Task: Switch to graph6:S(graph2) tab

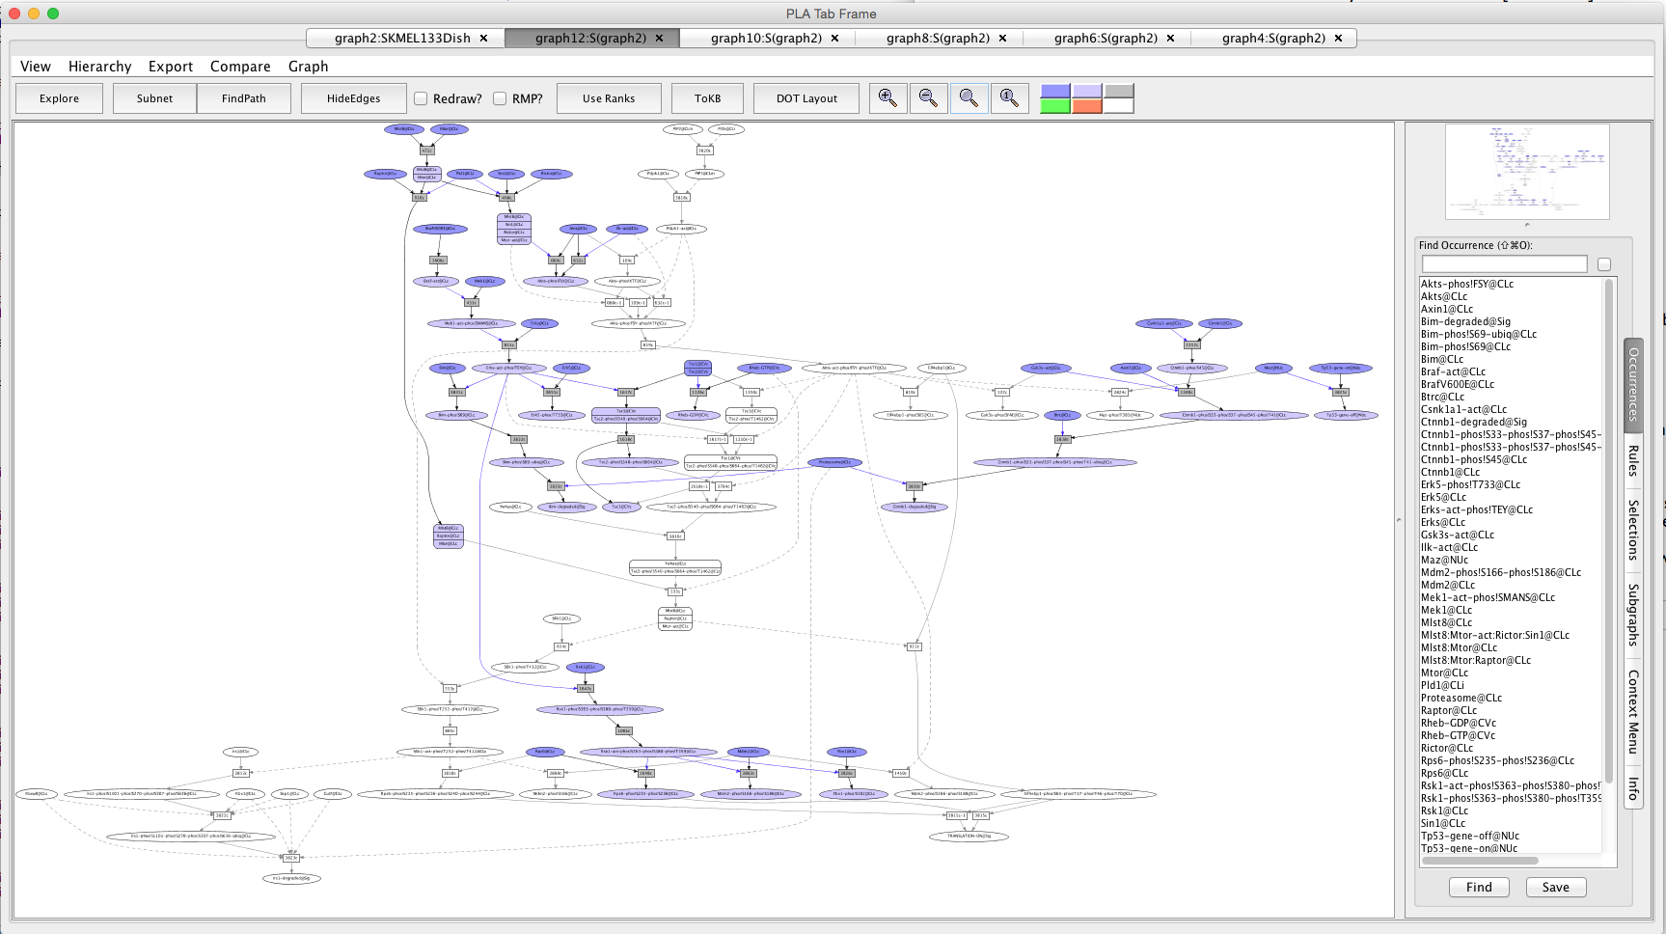Action: pyautogui.click(x=1106, y=39)
